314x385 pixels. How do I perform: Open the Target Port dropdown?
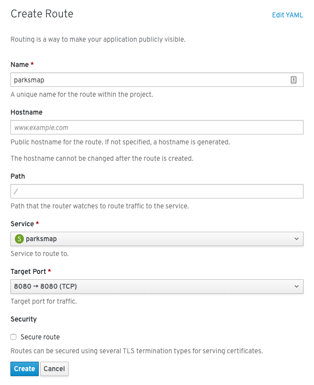[x=157, y=287]
